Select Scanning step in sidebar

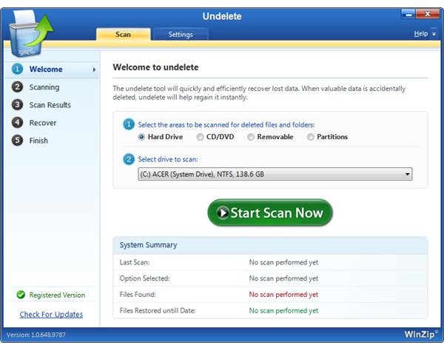pos(44,87)
